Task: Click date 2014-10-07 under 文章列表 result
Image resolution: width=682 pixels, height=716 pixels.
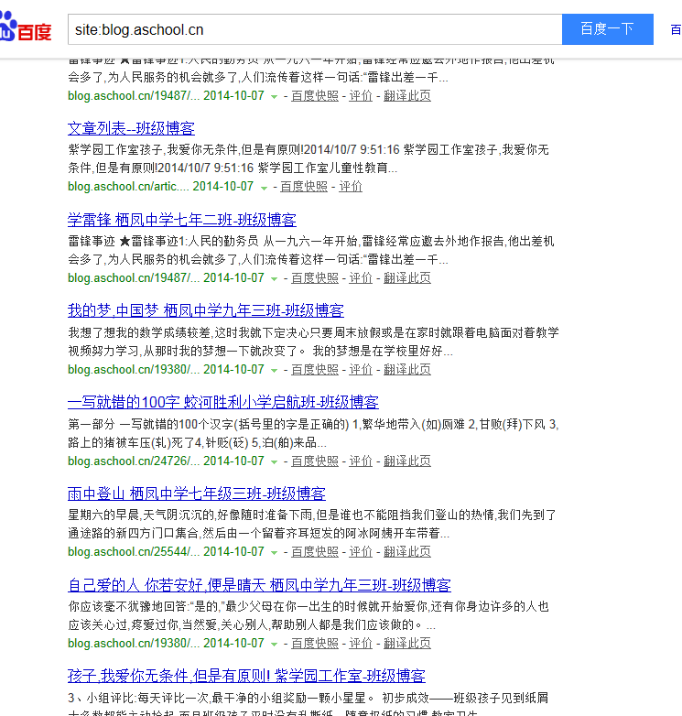Action: point(222,186)
